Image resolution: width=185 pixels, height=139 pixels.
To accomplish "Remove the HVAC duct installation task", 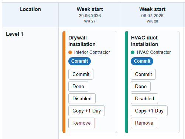I will pyautogui.click(x=144, y=123).
